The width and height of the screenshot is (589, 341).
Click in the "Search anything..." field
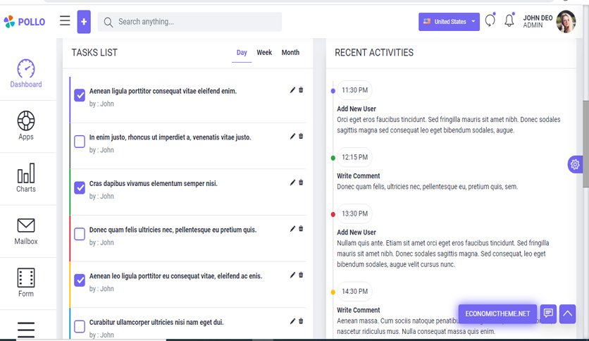(x=190, y=22)
